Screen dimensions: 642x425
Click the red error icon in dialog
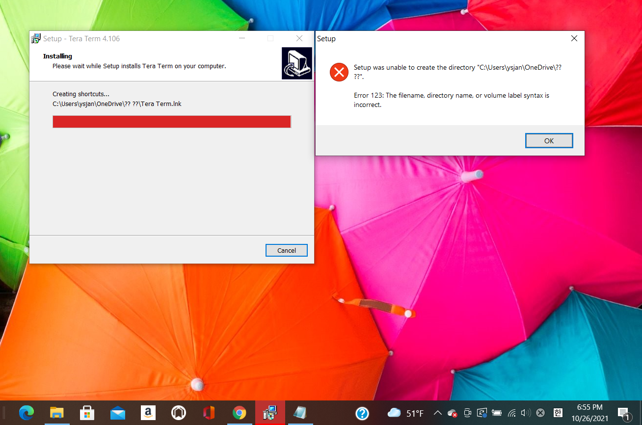pos(339,72)
